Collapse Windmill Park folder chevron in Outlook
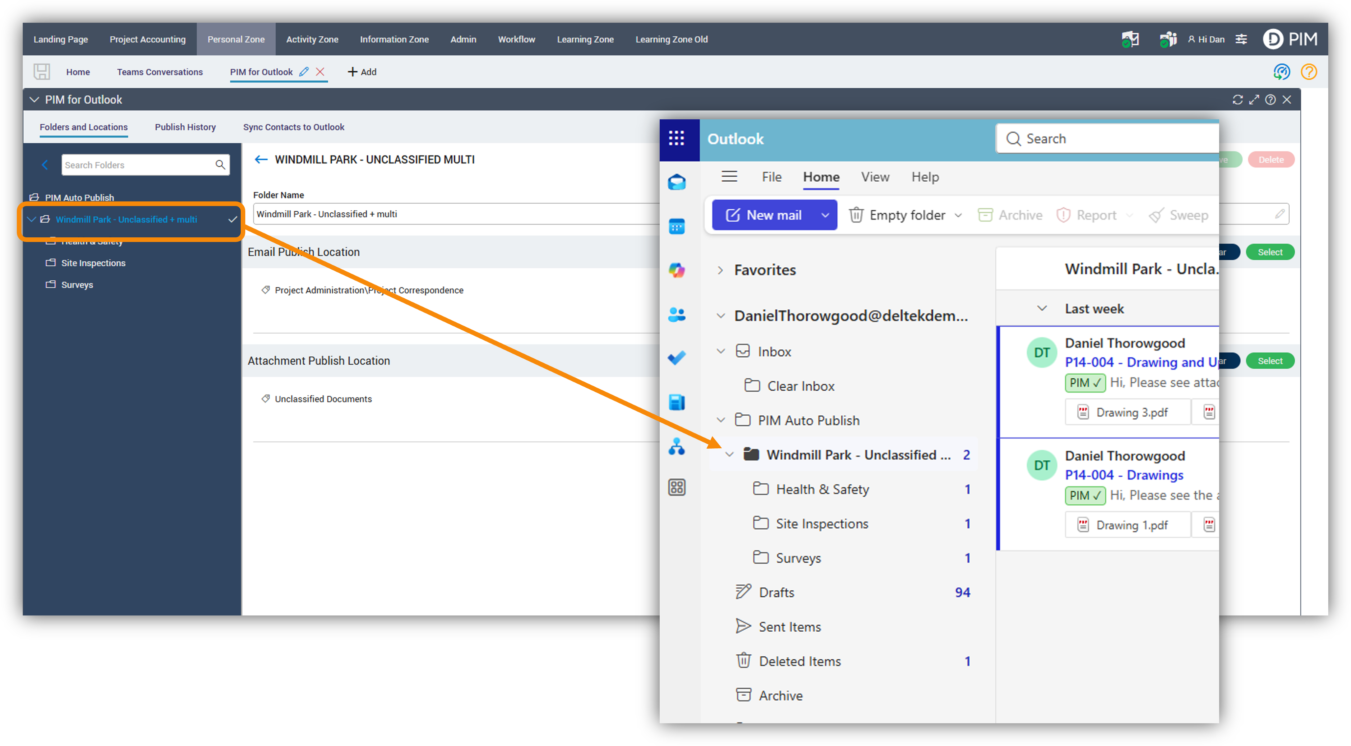1351x746 pixels. pyautogui.click(x=730, y=455)
